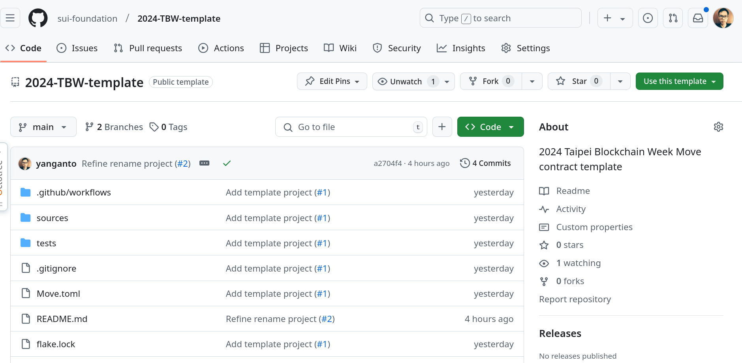Open the main branch selector dropdown
Screen dimensions: 742x363
click(43, 127)
